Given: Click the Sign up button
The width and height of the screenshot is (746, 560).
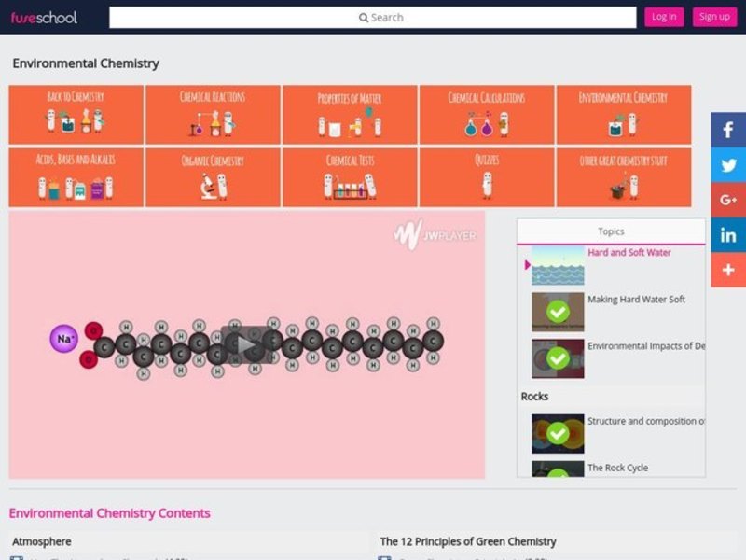Looking at the screenshot, I should 714,17.
